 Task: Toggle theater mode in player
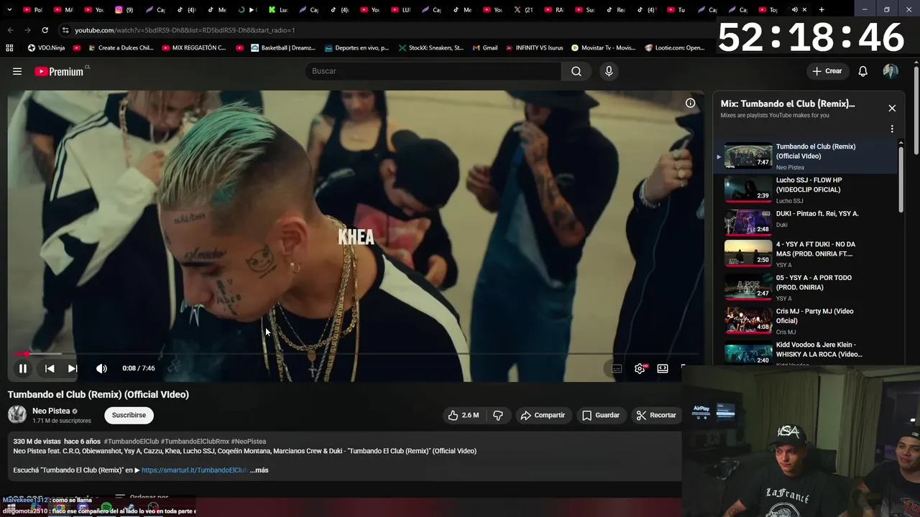663,368
